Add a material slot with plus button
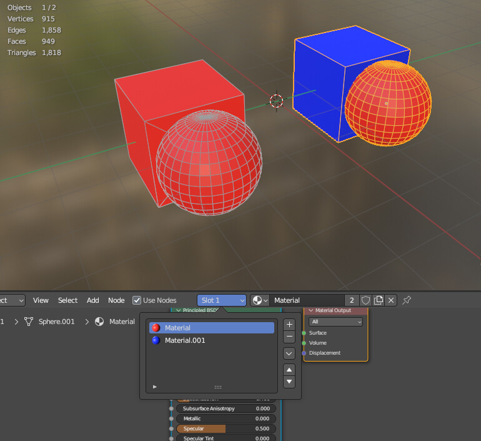Screen dimensions: 481x441 click(289, 325)
